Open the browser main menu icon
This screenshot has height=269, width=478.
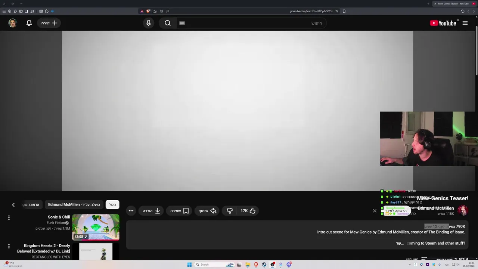[x=4, y=11]
